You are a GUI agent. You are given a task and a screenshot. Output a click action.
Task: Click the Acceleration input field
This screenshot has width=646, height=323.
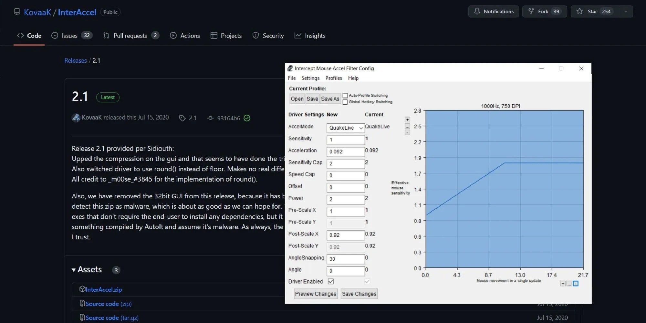pyautogui.click(x=346, y=152)
